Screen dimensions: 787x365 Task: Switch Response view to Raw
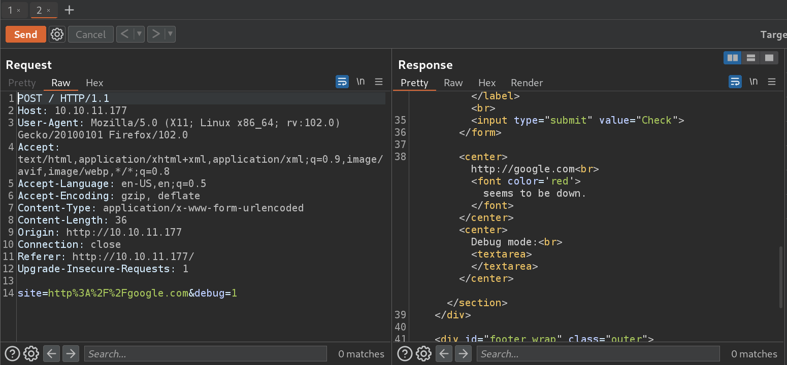pos(453,83)
